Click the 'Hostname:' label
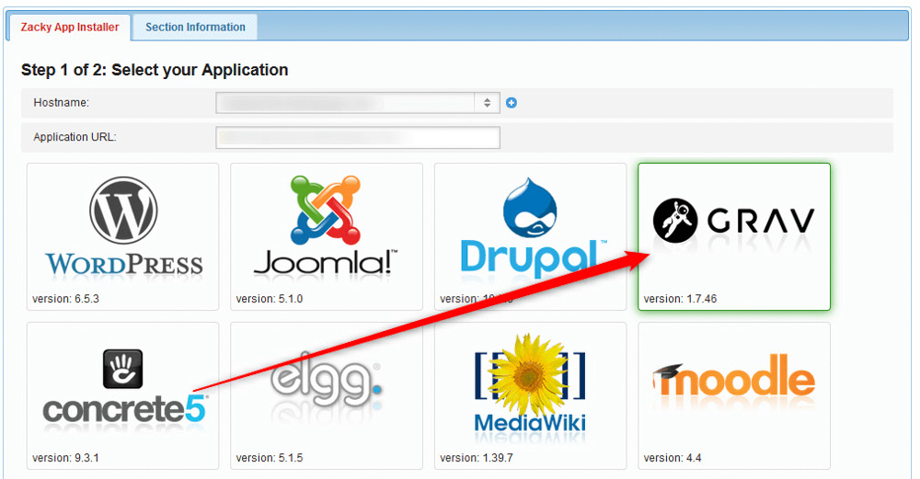The width and height of the screenshot is (920, 479). [61, 103]
